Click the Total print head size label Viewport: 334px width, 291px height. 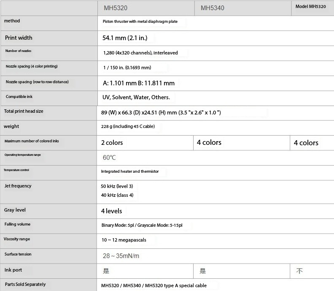click(24, 112)
